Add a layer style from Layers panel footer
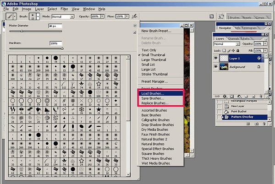This screenshot has height=184, width=275. click(224, 96)
